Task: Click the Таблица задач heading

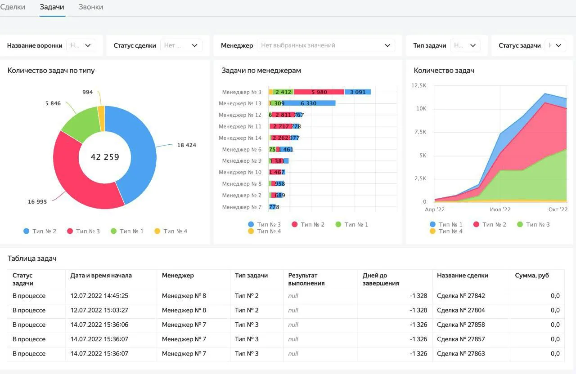Action: 32,258
